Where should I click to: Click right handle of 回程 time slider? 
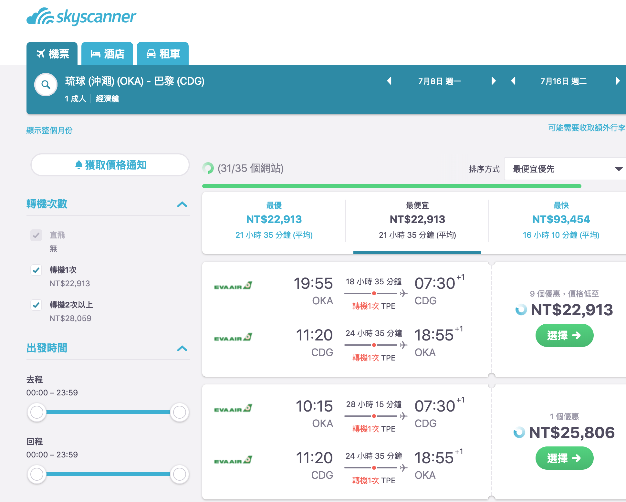pos(179,474)
